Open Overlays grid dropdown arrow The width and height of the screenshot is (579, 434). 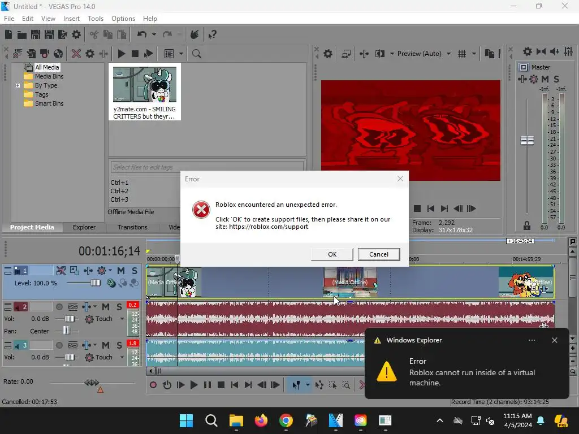point(474,54)
